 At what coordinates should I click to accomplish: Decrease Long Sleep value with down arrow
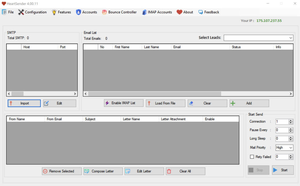pos(291,140)
